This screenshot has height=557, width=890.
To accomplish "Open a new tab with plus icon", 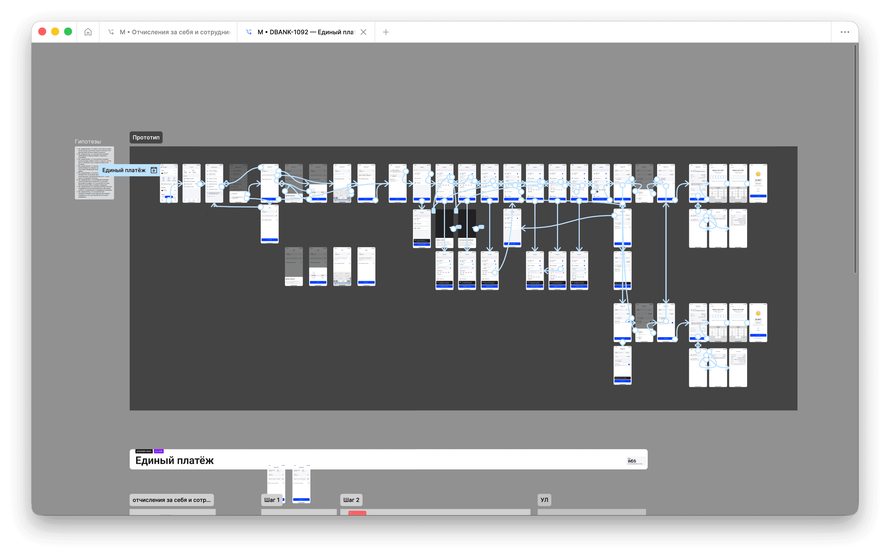I will click(x=386, y=32).
